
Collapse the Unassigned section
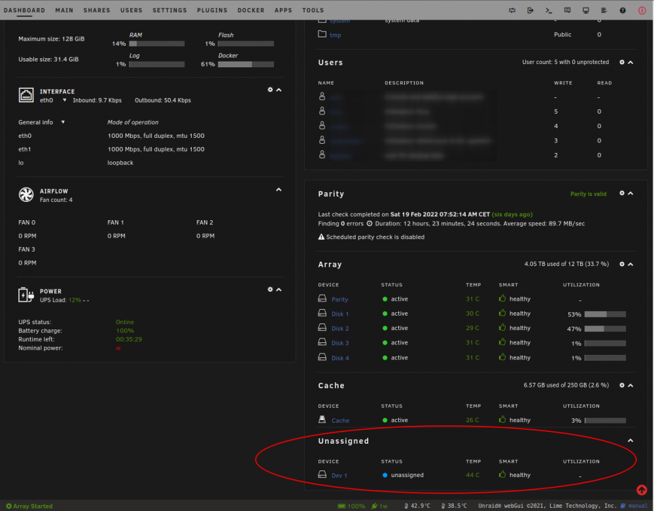point(630,440)
